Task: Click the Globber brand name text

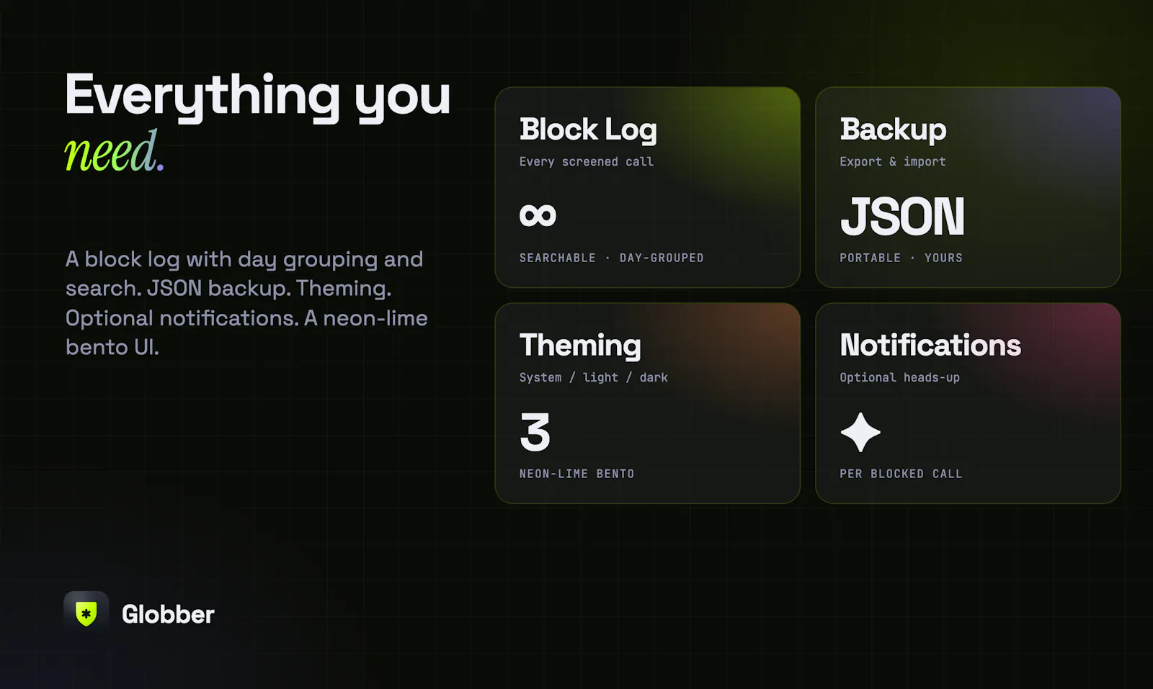Action: (168, 614)
